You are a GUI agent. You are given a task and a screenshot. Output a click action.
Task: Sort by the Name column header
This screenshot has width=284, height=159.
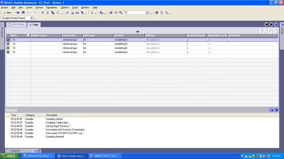[20, 35]
